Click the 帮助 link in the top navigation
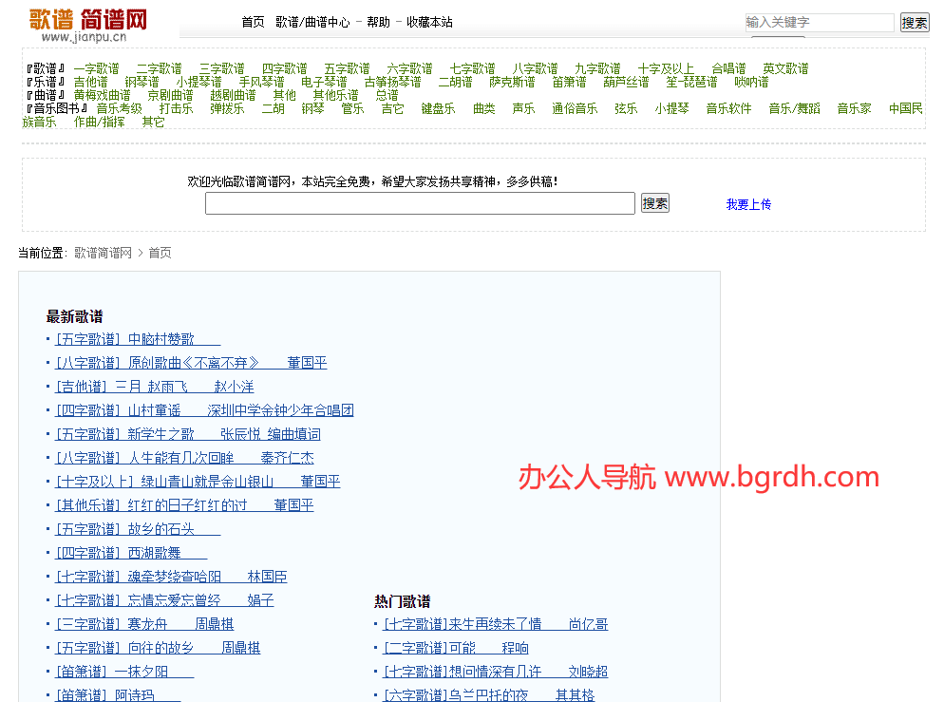This screenshot has height=702, width=944. coord(378,22)
